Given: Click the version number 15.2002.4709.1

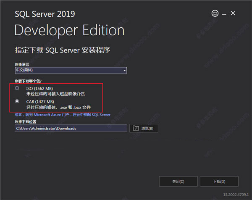Looking at the screenshot, I should [236, 195].
